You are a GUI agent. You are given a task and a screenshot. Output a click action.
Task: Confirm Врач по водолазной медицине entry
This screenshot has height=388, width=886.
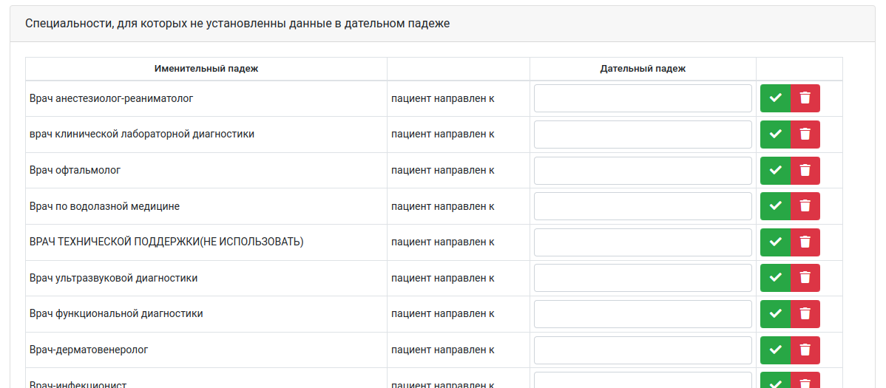(775, 206)
